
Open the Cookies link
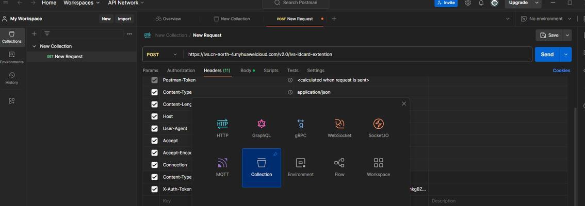[561, 71]
